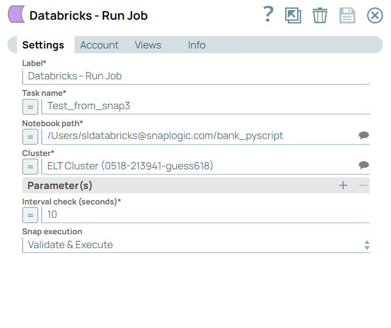Viewport: 391px width, 328px height.
Task: Switch to the Account tab
Action: pos(99,45)
